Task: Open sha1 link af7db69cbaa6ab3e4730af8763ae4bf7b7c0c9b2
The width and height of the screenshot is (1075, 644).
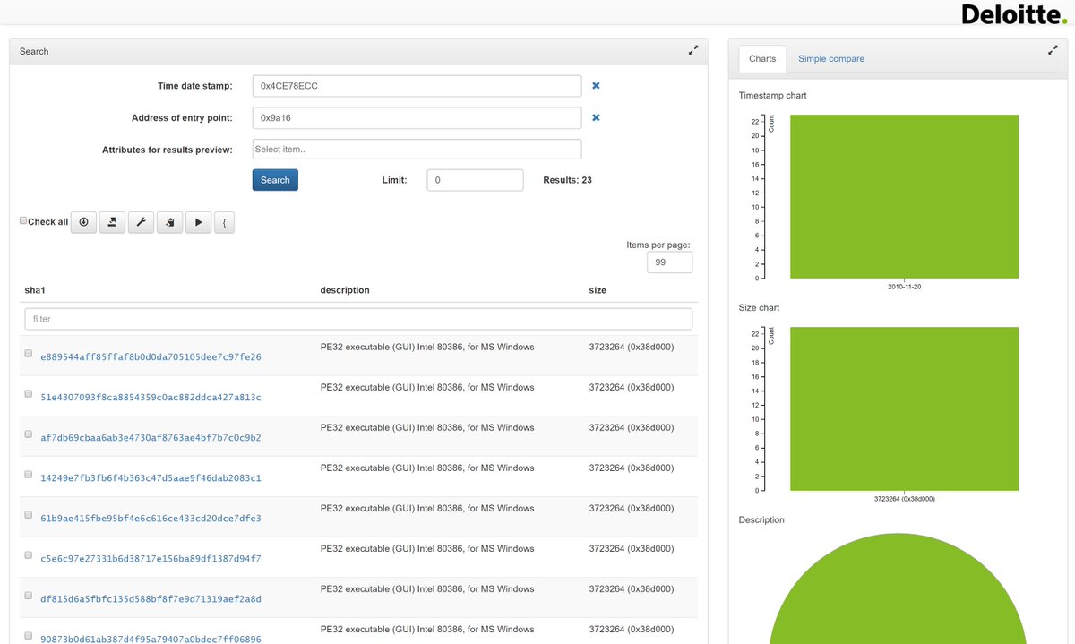Action: 151,438
